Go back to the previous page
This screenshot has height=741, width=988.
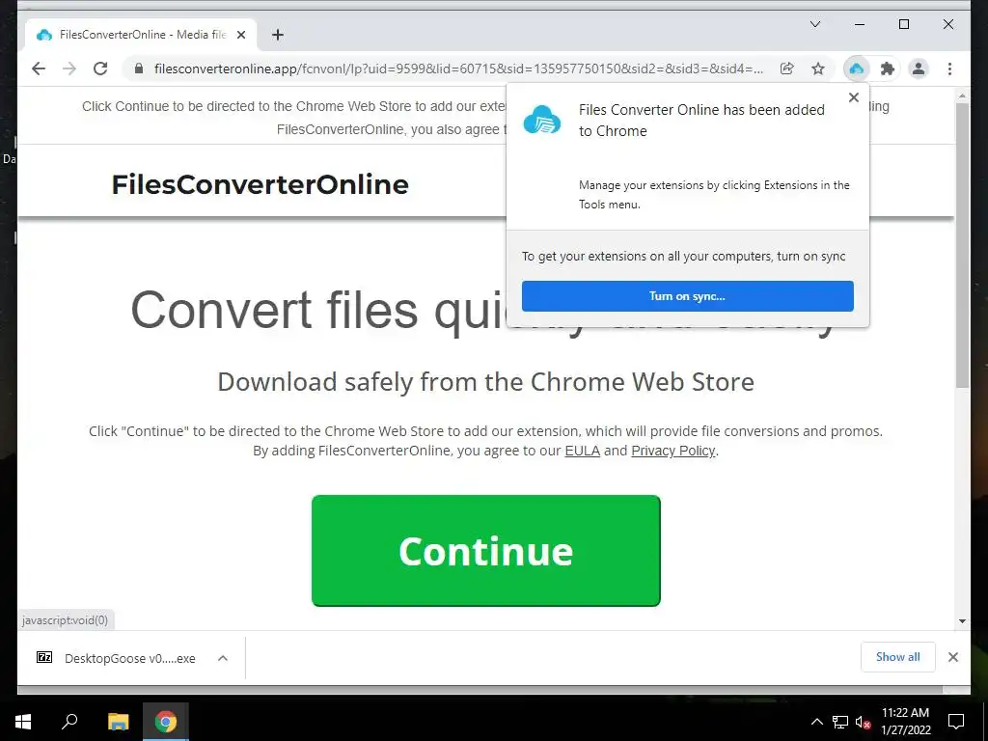(39, 69)
